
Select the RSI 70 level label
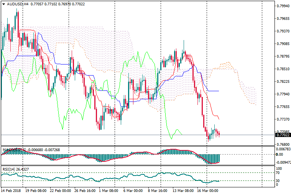click(278, 173)
